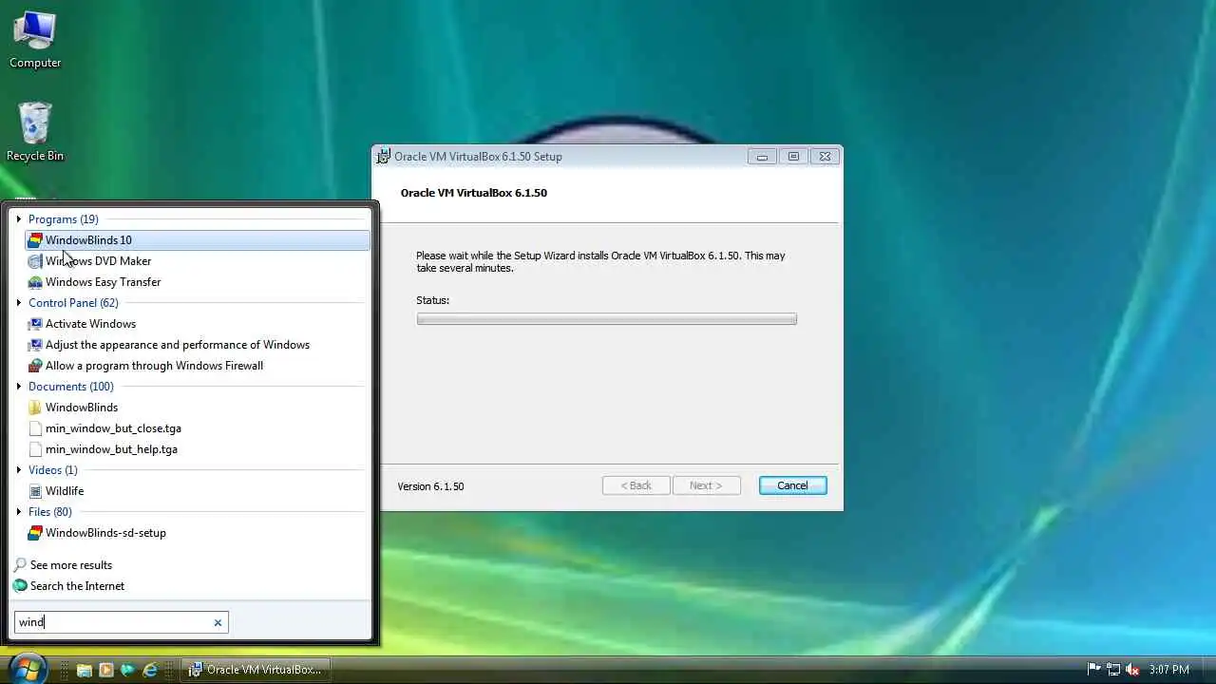Open the WindowBlinds documents folder result

tap(197, 408)
